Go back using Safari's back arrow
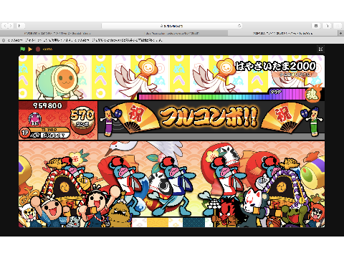 coord(5,26)
